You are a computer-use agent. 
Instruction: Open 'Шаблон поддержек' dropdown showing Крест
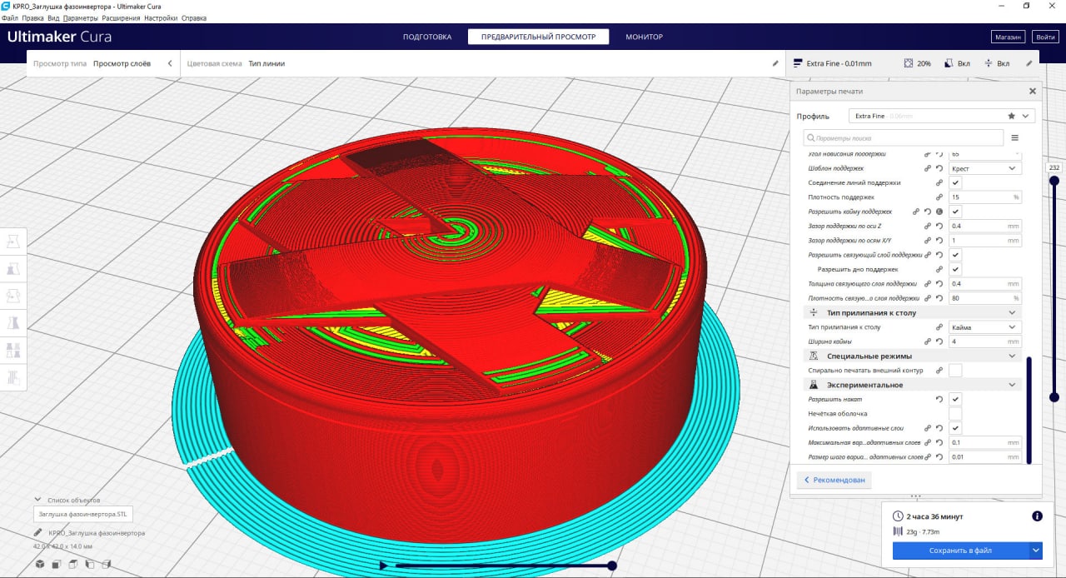pyautogui.click(x=985, y=168)
